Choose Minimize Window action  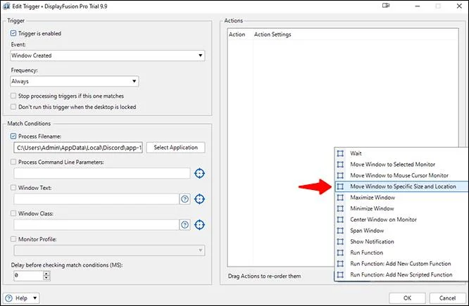tap(401, 209)
